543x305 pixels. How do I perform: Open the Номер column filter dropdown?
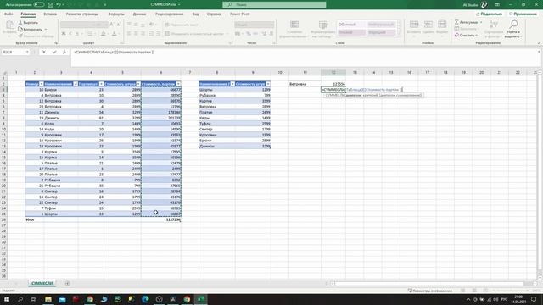42,84
